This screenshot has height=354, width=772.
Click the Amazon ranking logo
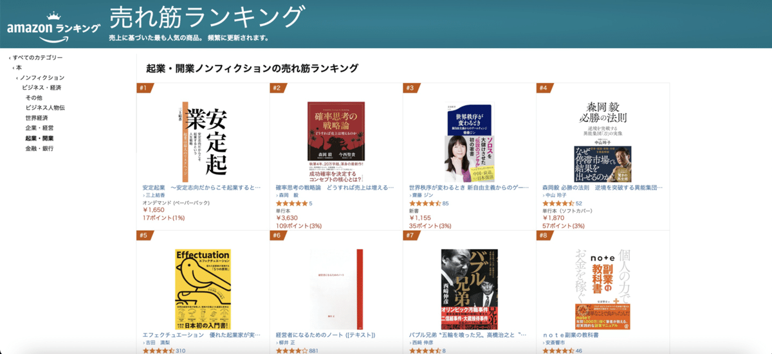53,26
